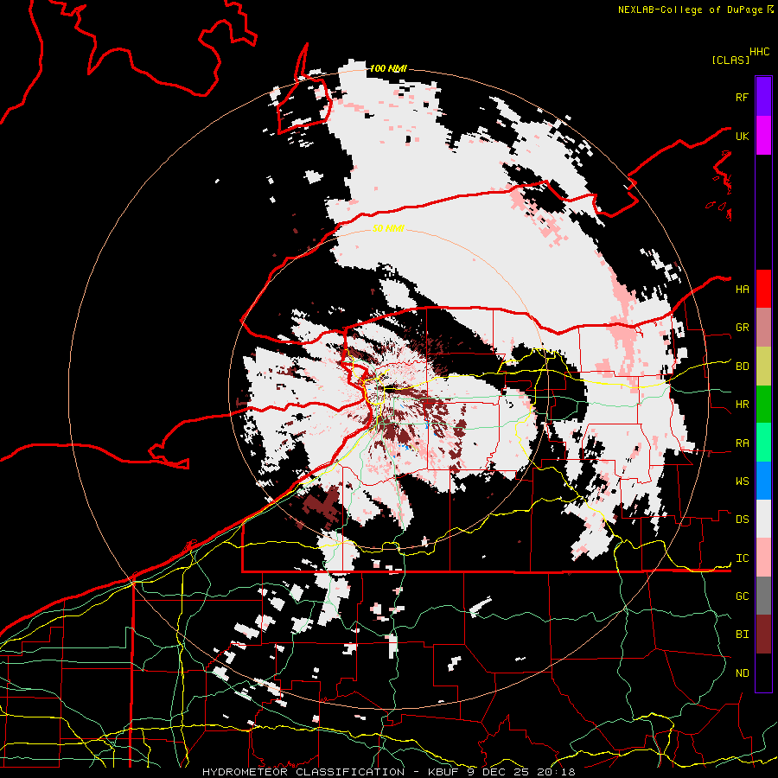Click the HHC product label

[759, 52]
